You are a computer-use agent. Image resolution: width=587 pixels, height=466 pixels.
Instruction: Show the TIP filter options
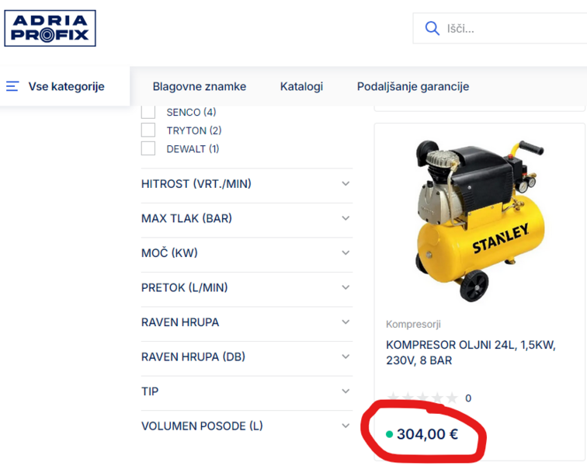pyautogui.click(x=346, y=391)
